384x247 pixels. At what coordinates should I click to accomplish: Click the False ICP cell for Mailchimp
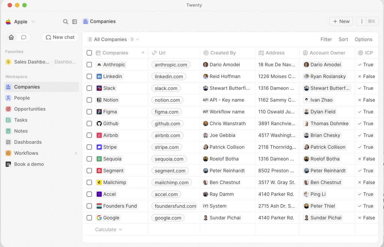(366, 183)
